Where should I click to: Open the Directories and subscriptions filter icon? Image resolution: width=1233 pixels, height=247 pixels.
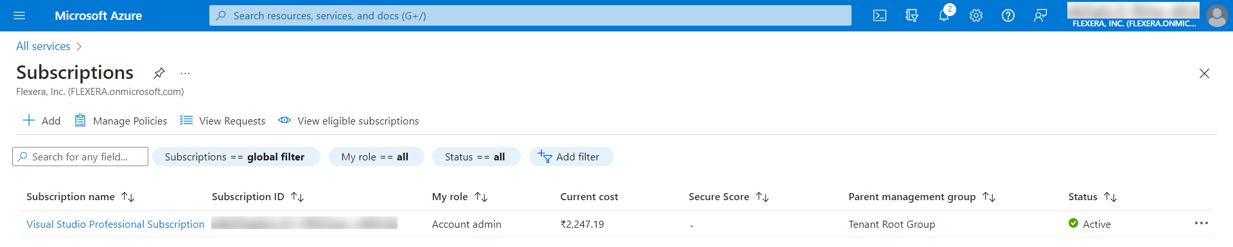click(912, 15)
